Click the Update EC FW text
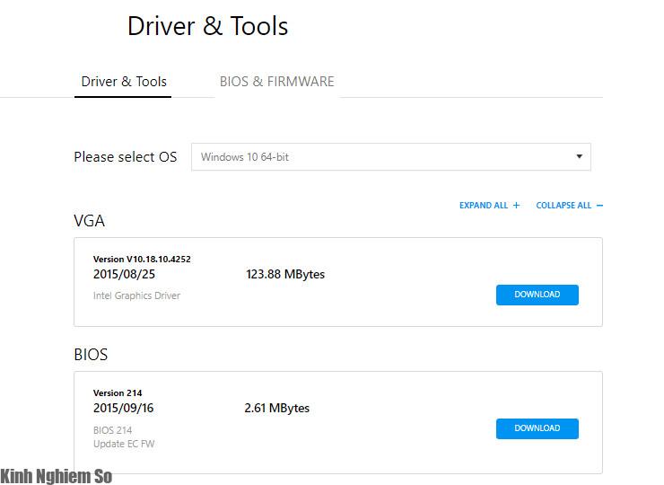The height and width of the screenshot is (485, 664). coord(124,444)
